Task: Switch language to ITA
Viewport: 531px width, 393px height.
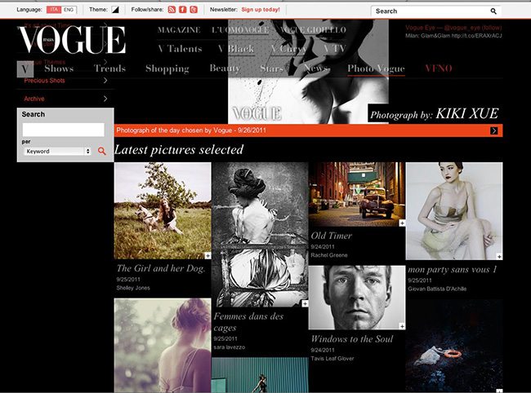Action: pos(53,10)
